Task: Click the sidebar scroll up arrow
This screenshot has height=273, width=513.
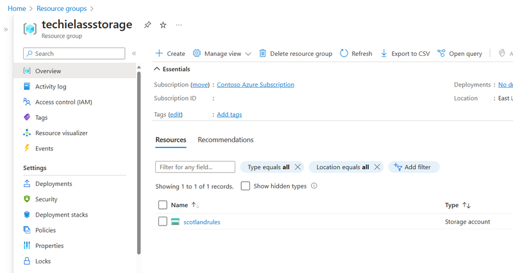Action: [139, 67]
